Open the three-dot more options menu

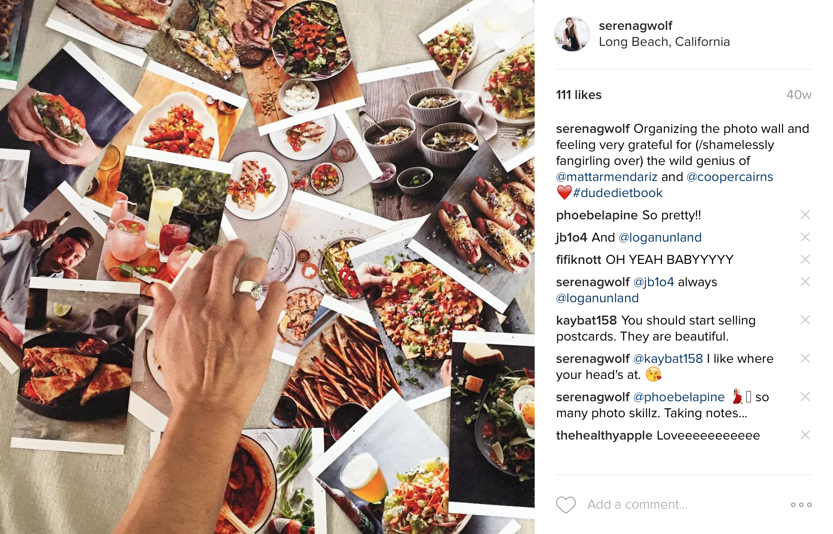click(801, 505)
